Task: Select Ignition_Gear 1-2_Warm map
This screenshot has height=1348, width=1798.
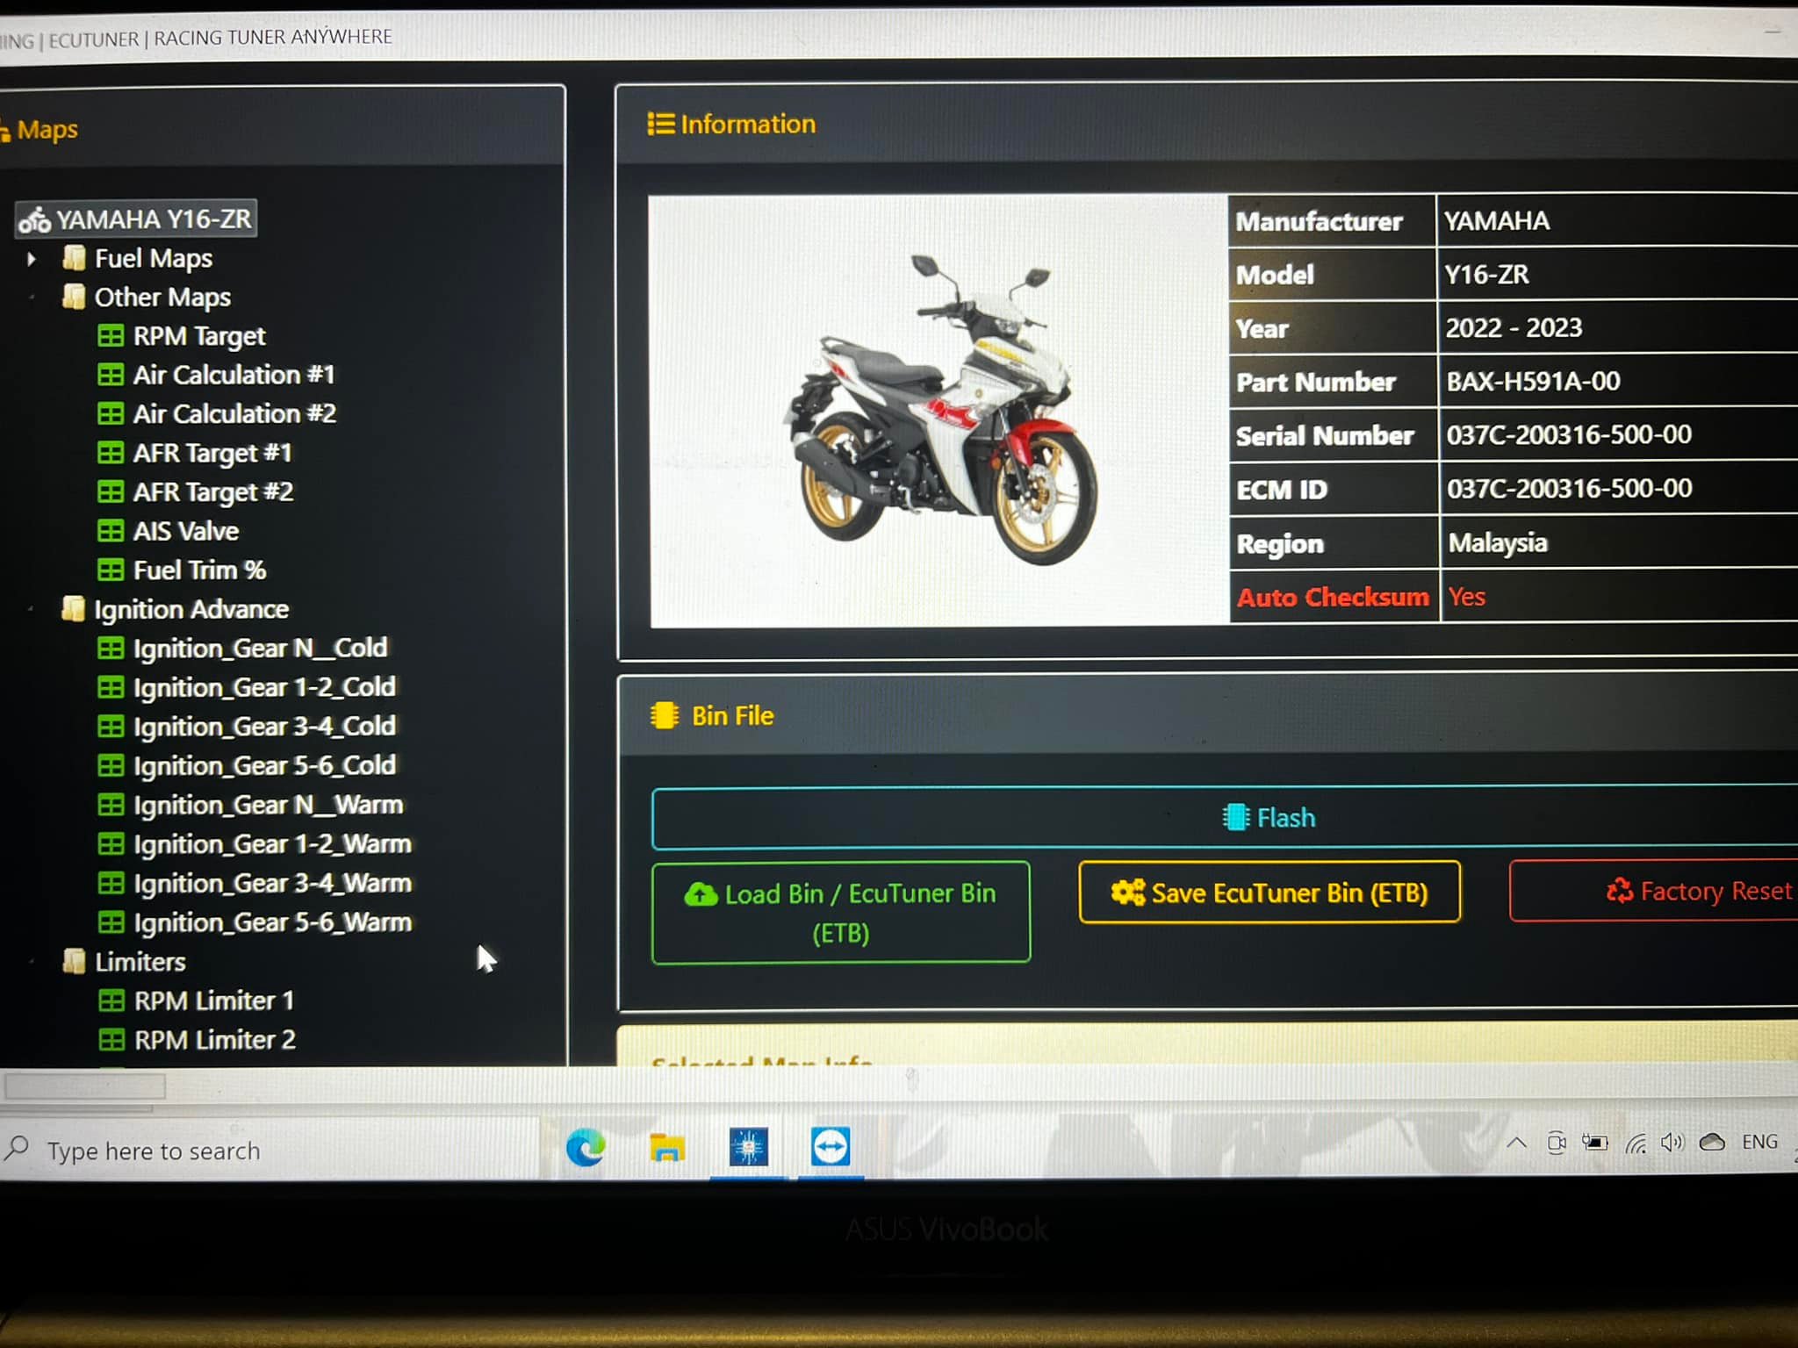Action: pyautogui.click(x=272, y=844)
